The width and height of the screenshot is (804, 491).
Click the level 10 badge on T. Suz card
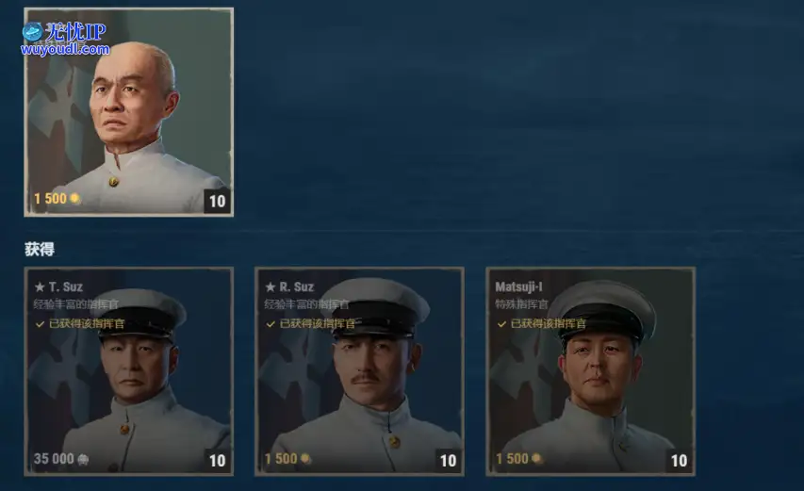point(218,461)
